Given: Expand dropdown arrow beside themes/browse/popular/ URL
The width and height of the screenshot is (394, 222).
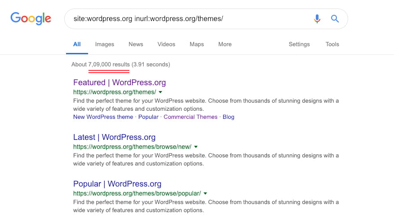Looking at the screenshot, I should coord(205,193).
